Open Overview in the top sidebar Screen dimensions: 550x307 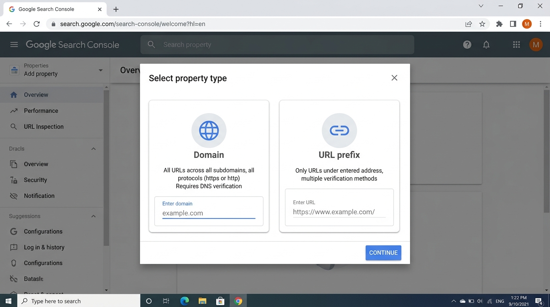click(52, 95)
